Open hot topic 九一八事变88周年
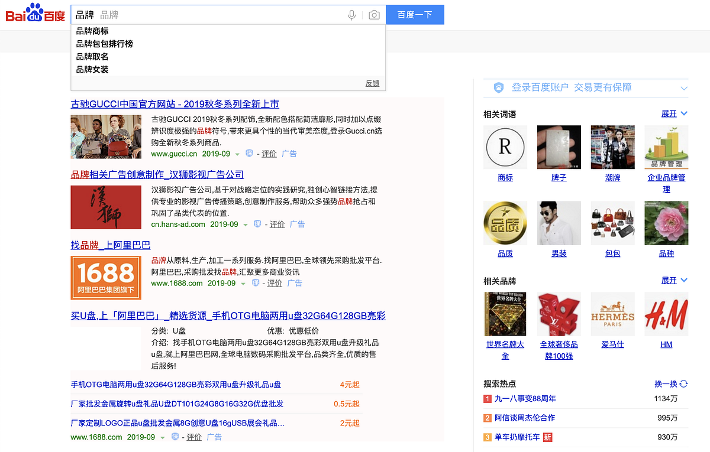710x452 pixels. pyautogui.click(x=525, y=399)
